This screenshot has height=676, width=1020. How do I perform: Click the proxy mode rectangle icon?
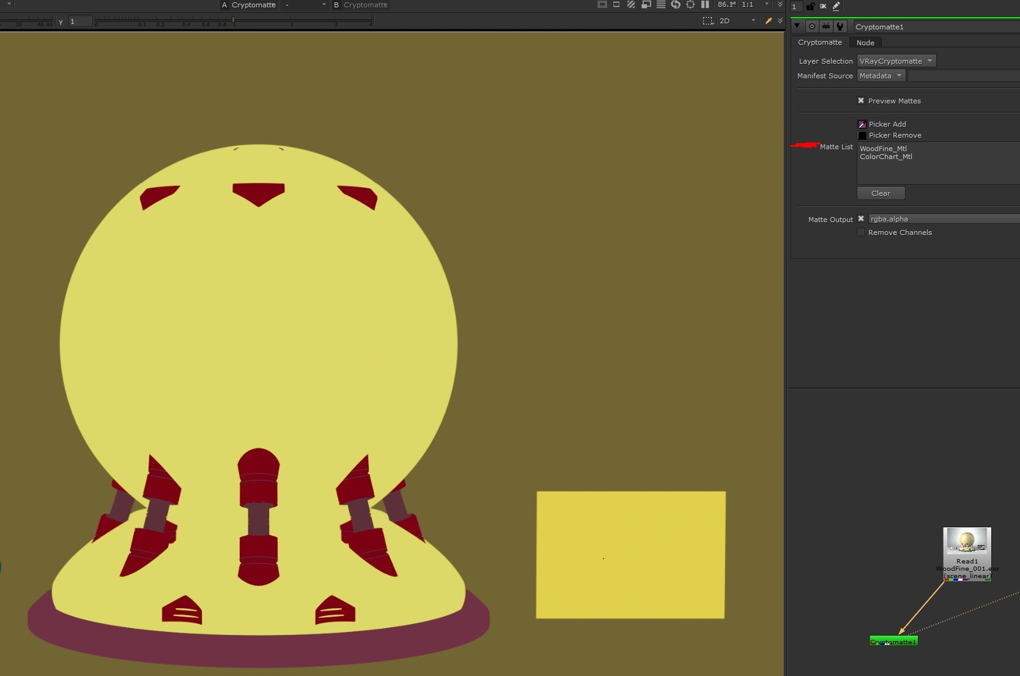(x=616, y=5)
